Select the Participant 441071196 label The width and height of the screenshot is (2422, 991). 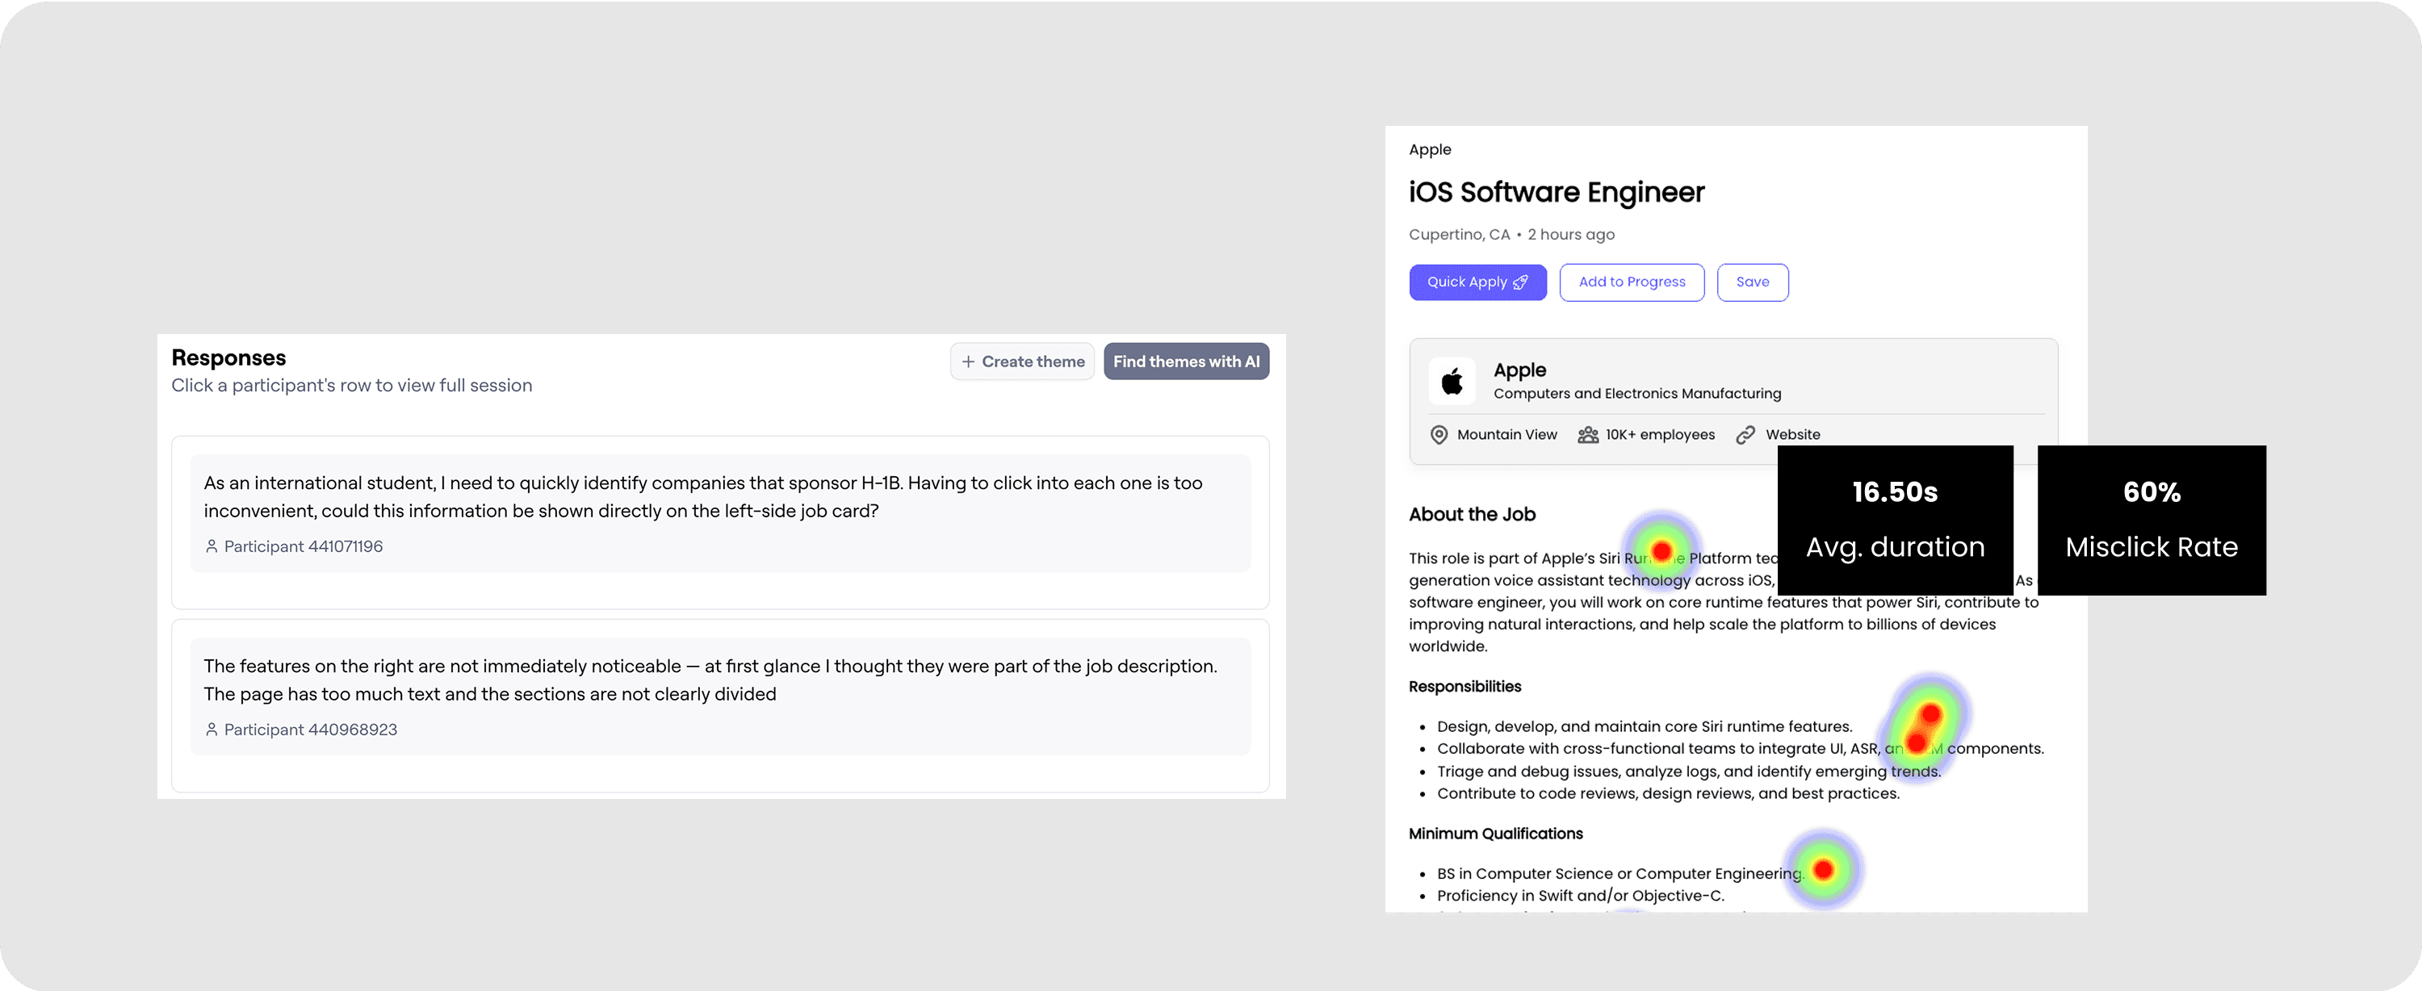(x=303, y=546)
